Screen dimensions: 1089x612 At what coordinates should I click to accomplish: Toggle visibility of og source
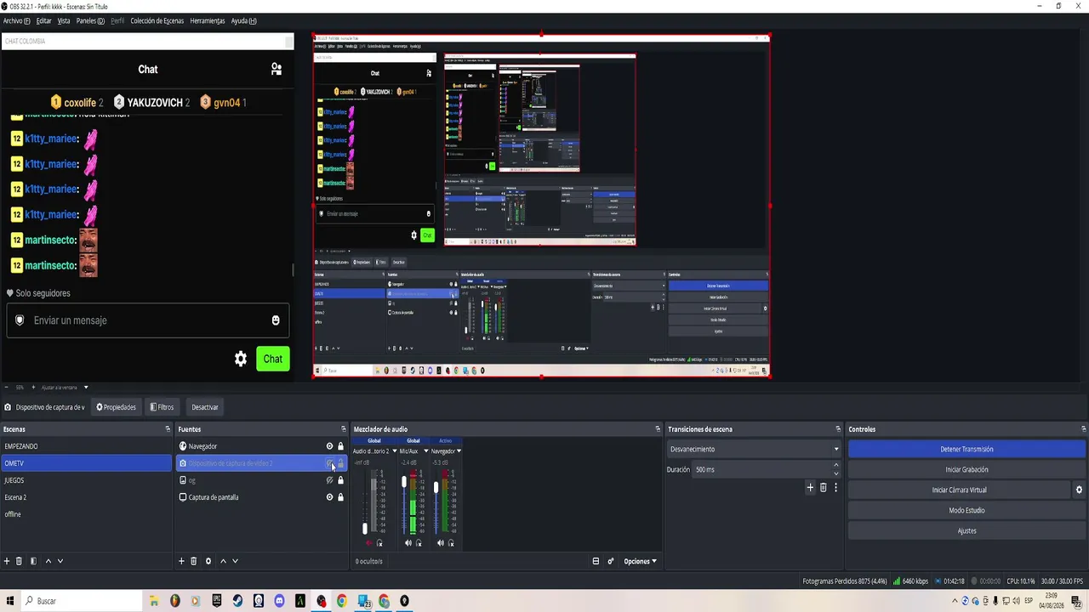(x=329, y=480)
